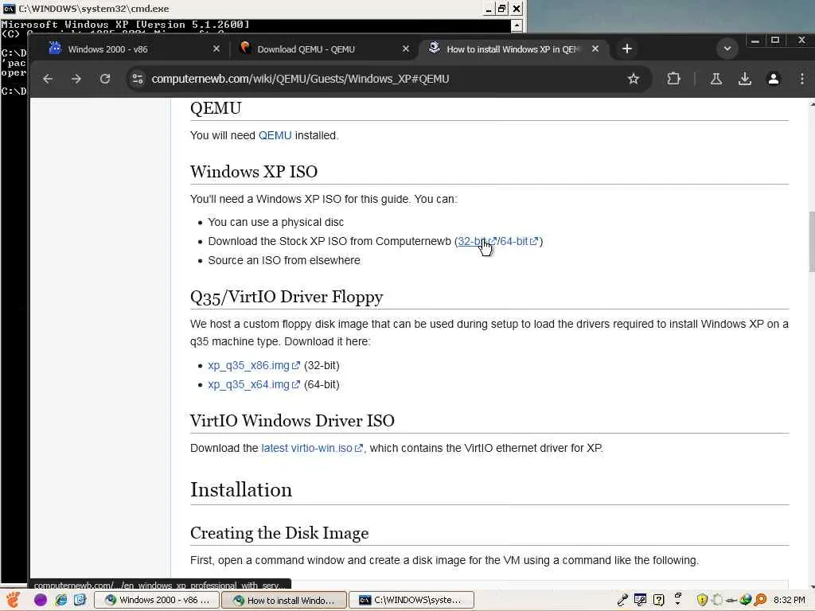The width and height of the screenshot is (815, 611).
Task: Click the blue quick launch icon beside Internet Explorer
Action: (80, 600)
